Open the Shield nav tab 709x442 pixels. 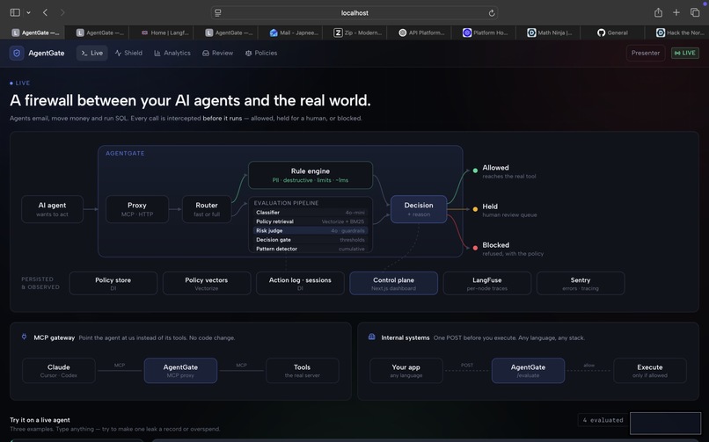tap(128, 53)
